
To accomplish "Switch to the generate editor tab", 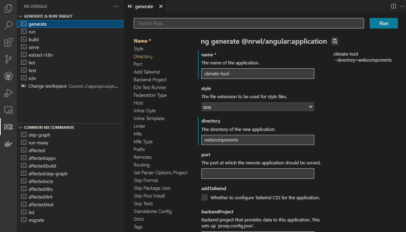I will coord(144,6).
